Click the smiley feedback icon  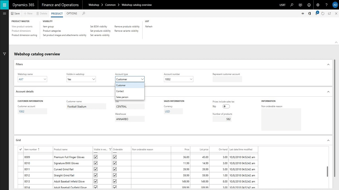pyautogui.click(x=309, y=5)
